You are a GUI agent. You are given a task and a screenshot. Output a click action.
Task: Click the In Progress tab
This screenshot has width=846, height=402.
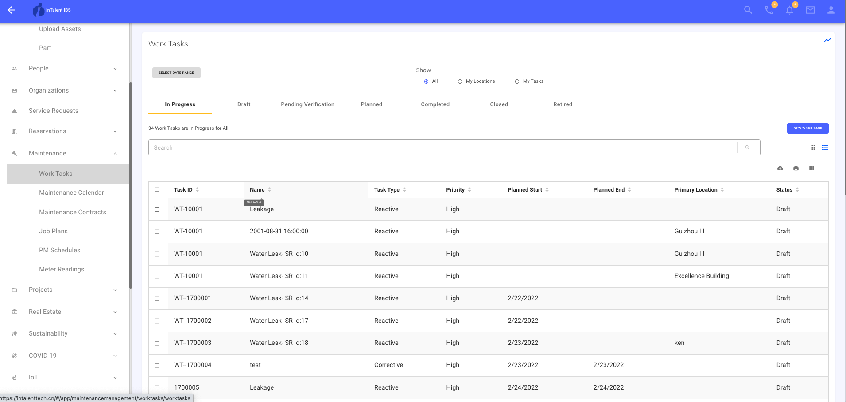pos(180,104)
